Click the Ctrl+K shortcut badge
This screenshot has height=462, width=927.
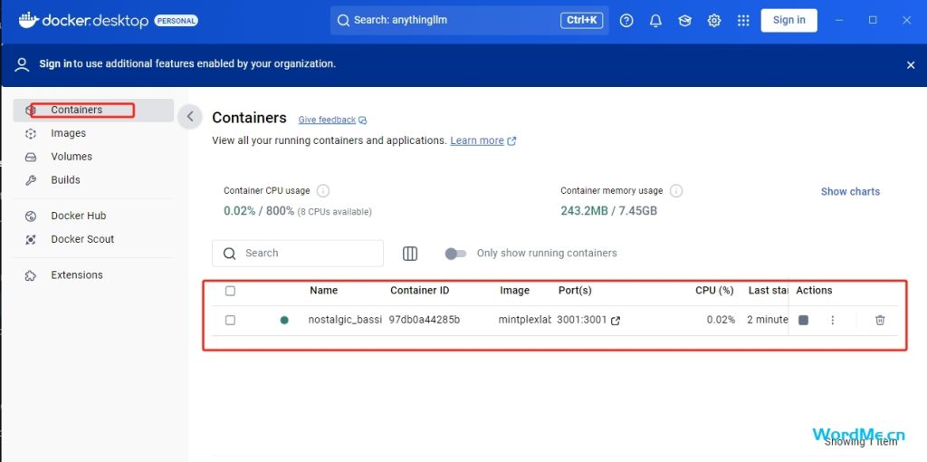(x=582, y=20)
